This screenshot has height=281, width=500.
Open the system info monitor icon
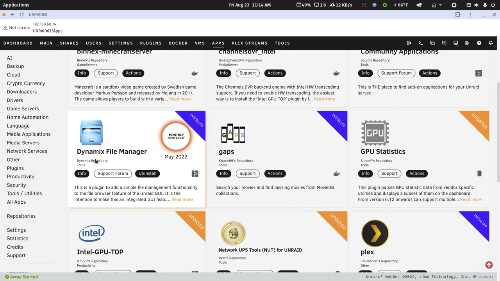pyautogui.click(x=455, y=43)
